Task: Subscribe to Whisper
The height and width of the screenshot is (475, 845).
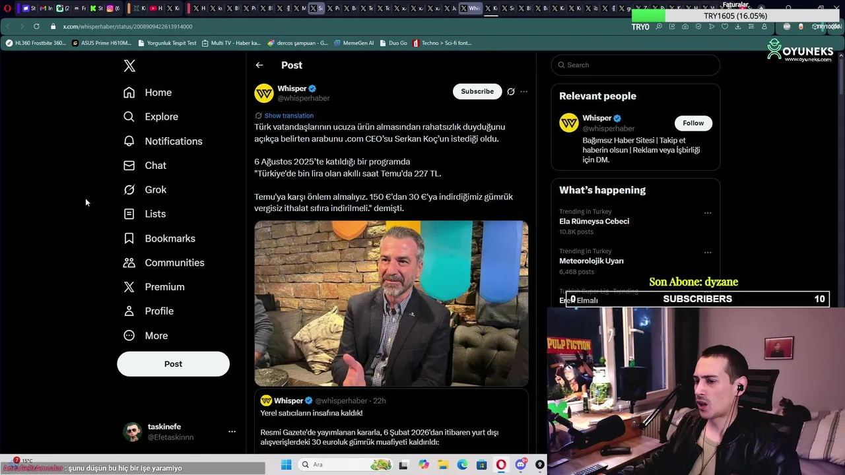Action: (477, 92)
